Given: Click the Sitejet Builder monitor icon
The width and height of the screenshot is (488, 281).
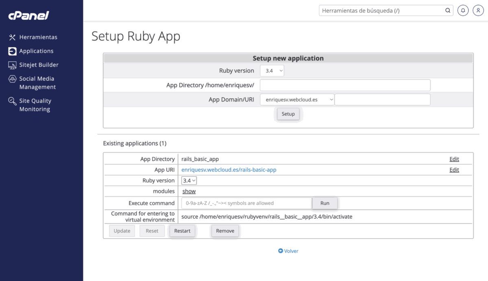Looking at the screenshot, I should (x=12, y=65).
